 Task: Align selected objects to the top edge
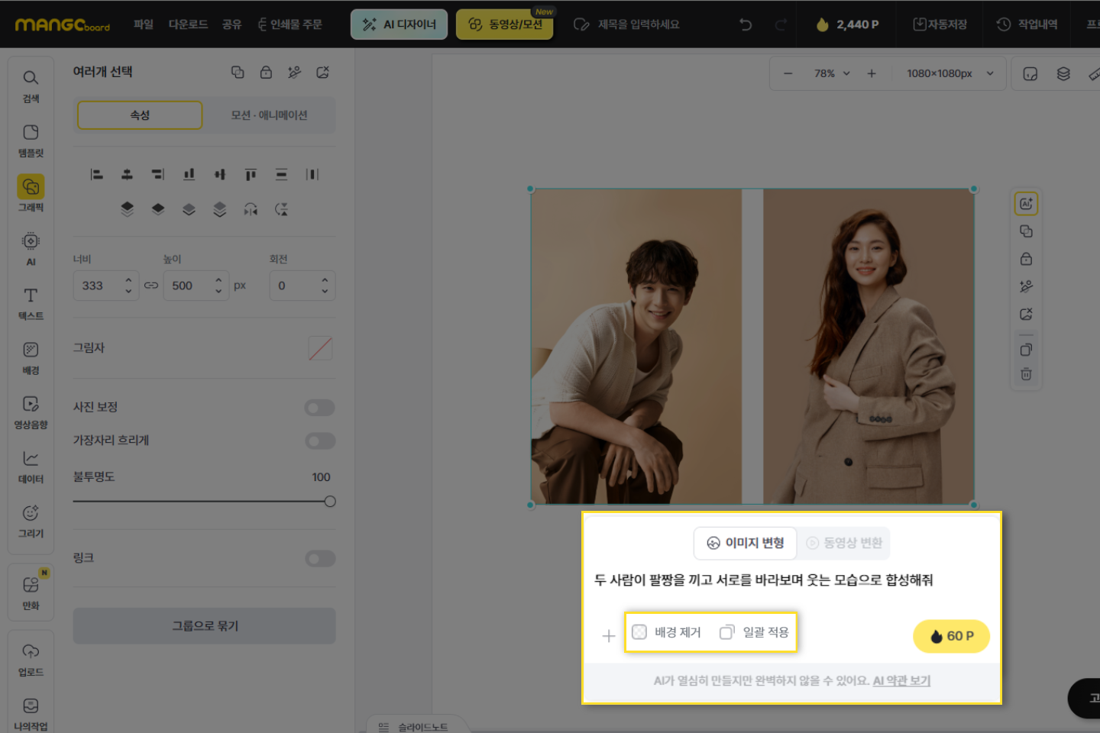pyautogui.click(x=251, y=175)
